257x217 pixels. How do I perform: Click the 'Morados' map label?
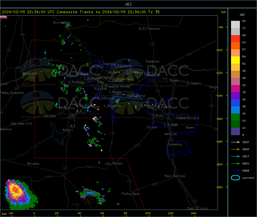pos(33,164)
